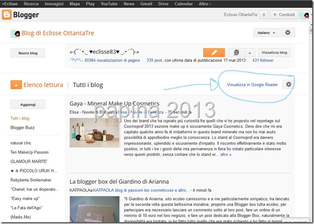
Task: Open Visualizza in Google Reader link
Action: click(252, 85)
